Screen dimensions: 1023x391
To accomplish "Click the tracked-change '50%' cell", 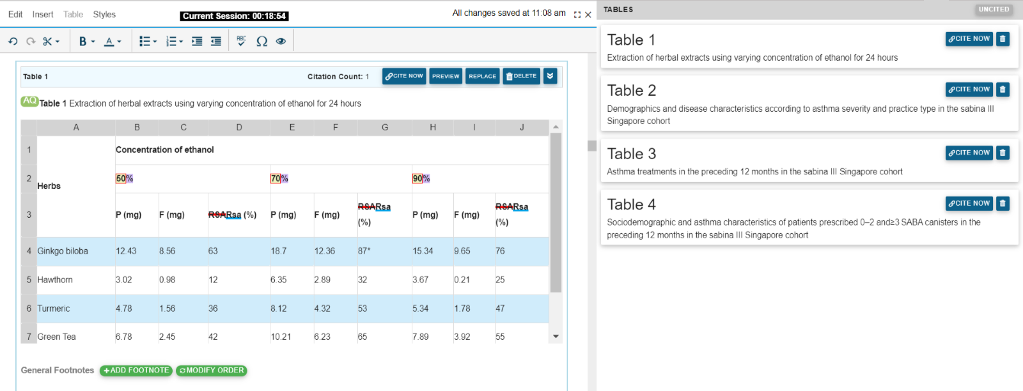I will click(192, 179).
